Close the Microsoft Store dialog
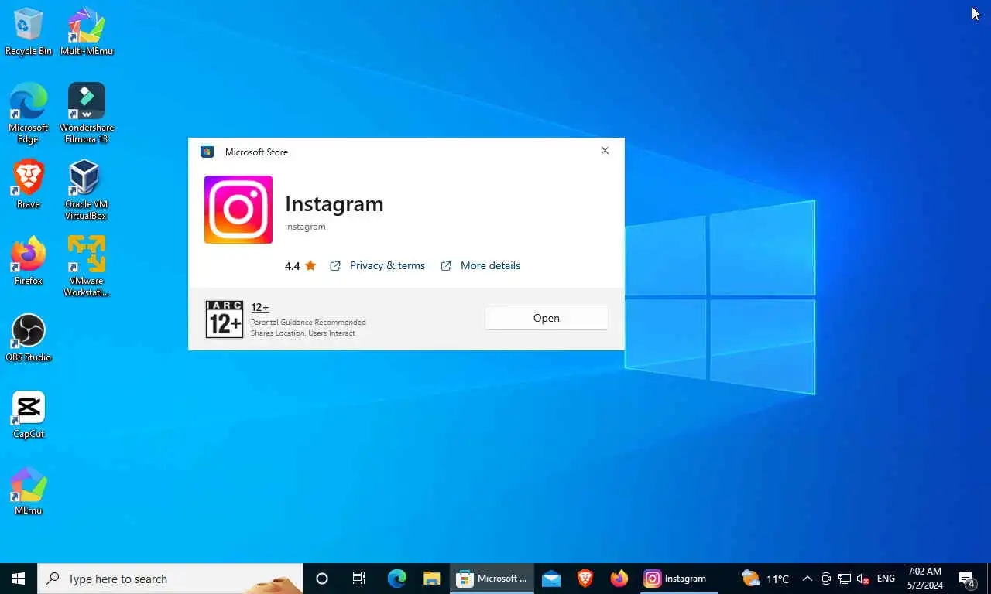 605,151
